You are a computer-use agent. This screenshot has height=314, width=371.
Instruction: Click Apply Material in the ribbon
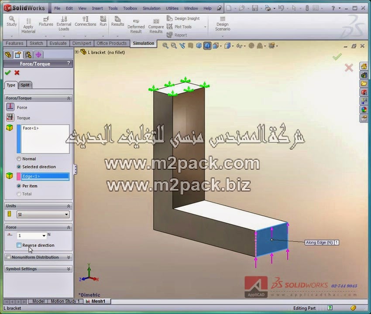pos(28,26)
